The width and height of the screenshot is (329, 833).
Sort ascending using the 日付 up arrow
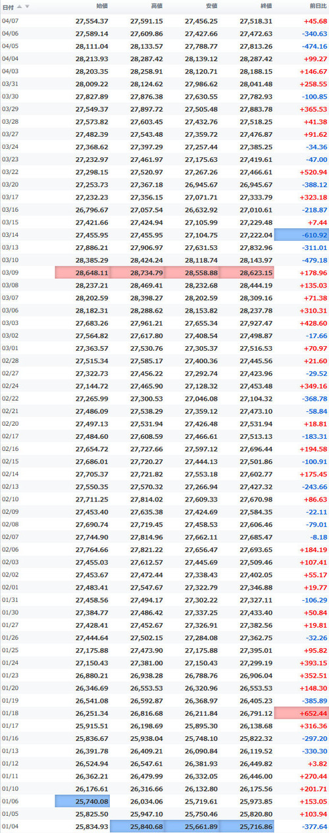pos(19,6)
